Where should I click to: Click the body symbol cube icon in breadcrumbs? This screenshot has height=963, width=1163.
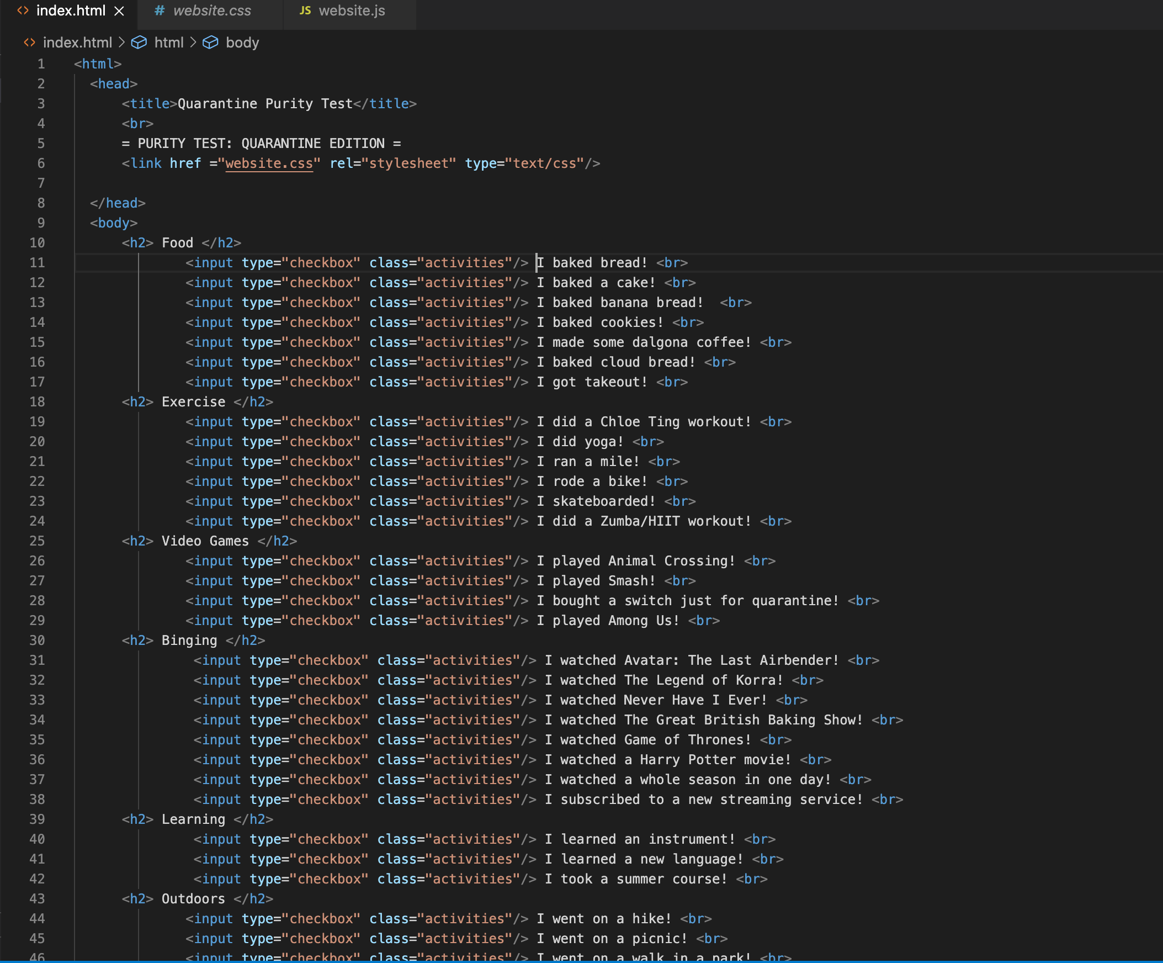[210, 43]
